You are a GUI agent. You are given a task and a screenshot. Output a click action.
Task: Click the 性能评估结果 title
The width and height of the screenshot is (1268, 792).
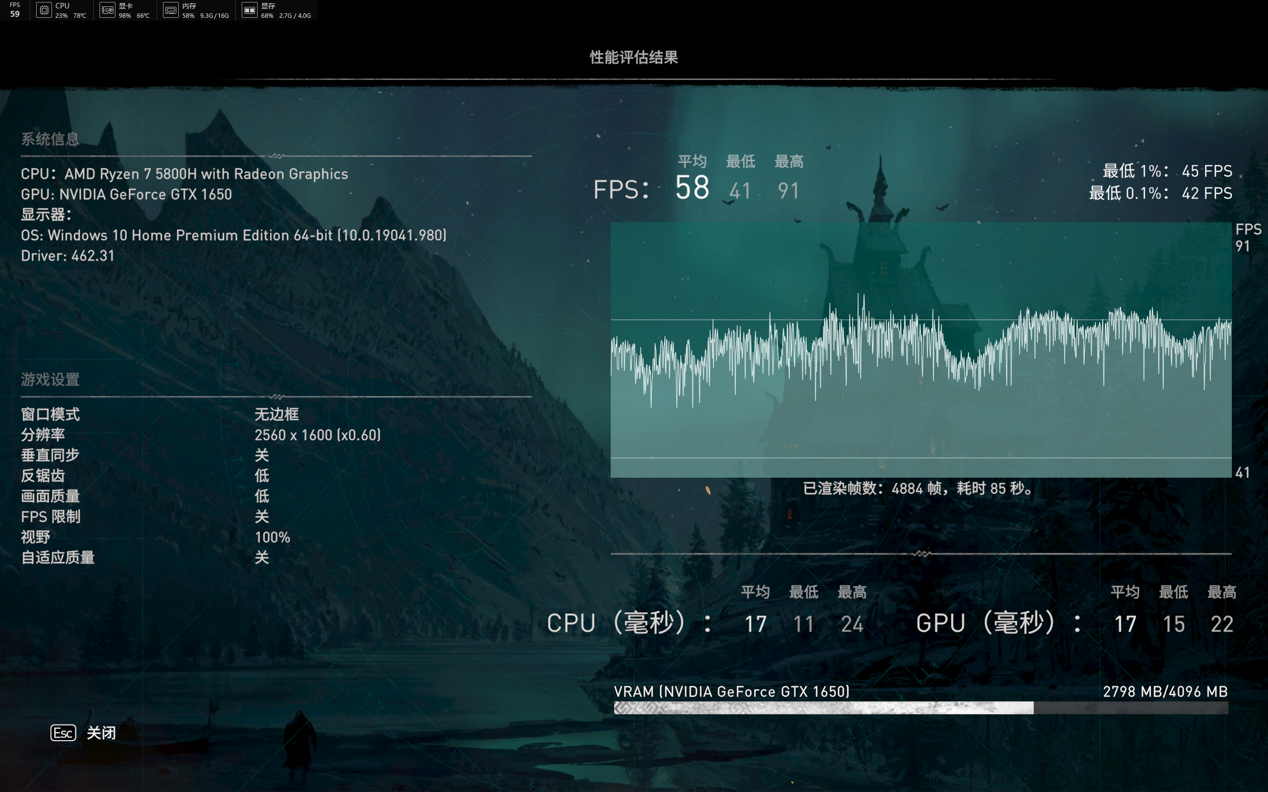(x=634, y=57)
